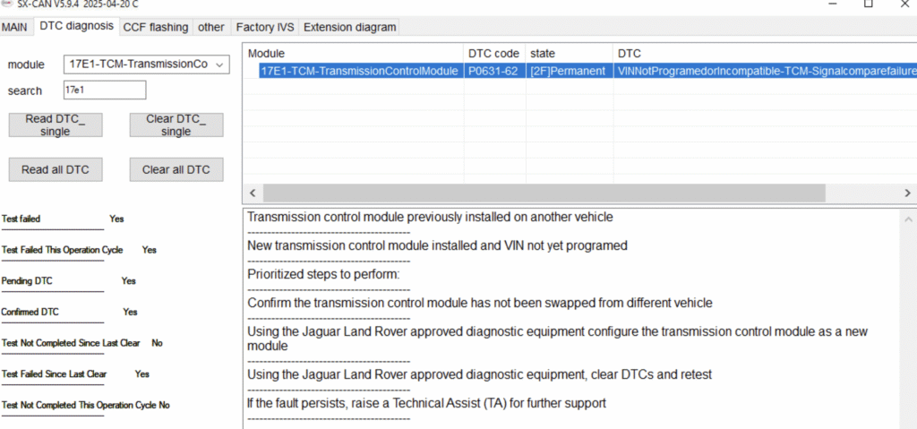
Task: Switch to the CCF flashing tab
Action: (156, 28)
